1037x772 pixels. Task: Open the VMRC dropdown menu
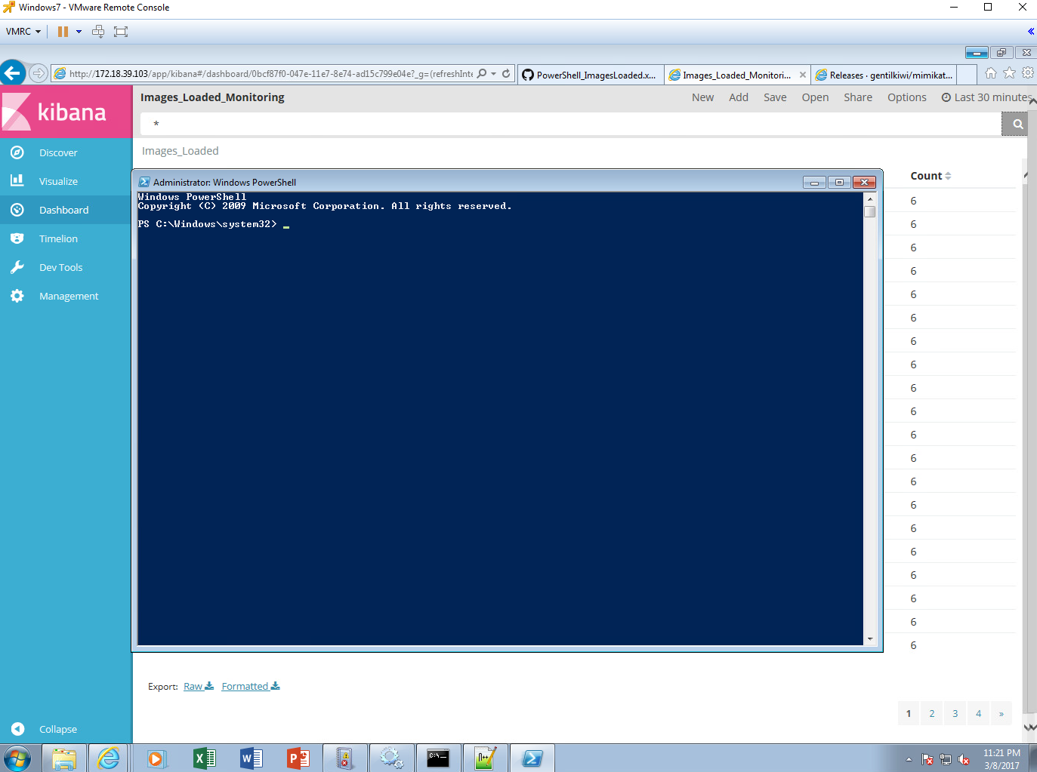click(23, 32)
